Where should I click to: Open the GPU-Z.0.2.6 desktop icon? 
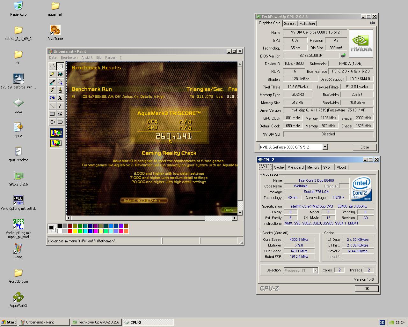coord(18,179)
